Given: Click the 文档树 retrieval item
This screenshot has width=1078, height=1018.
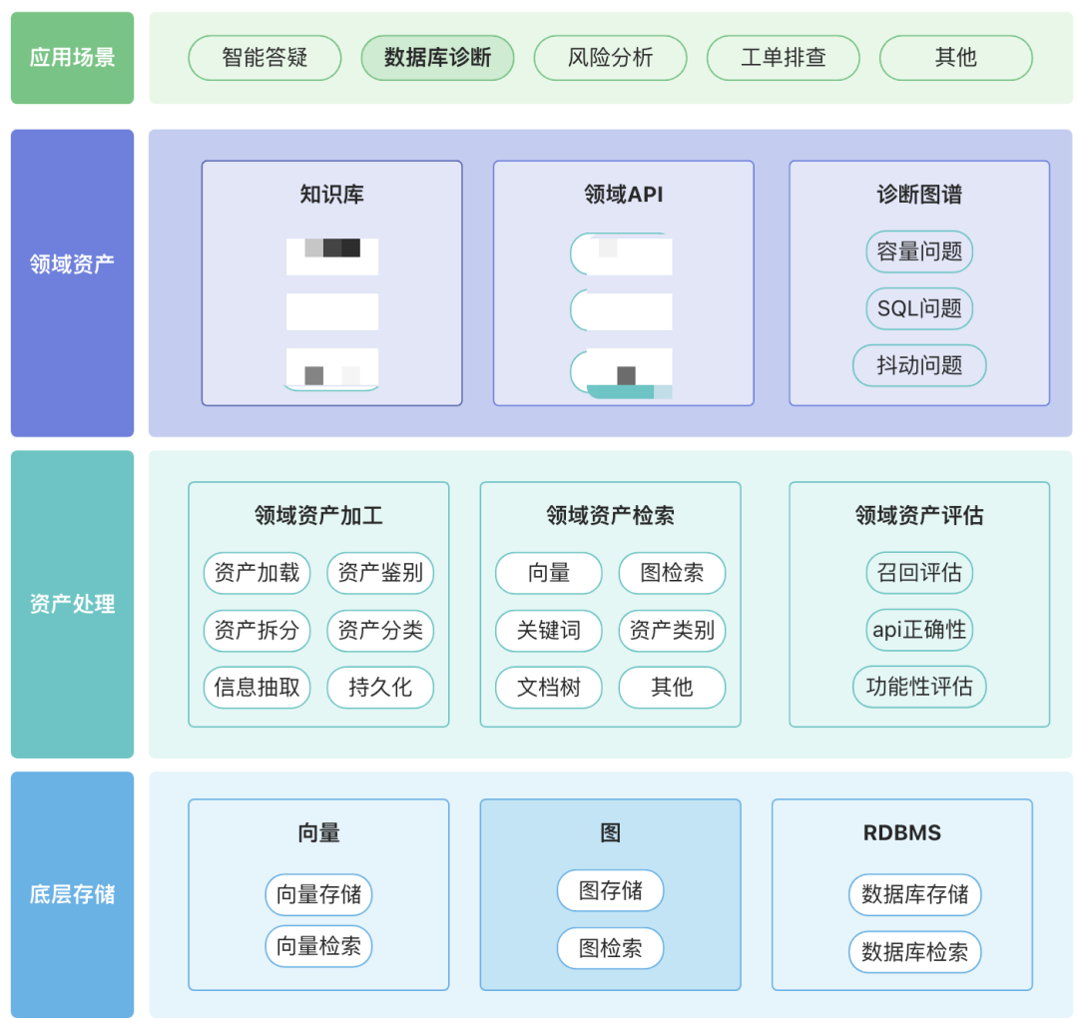Looking at the screenshot, I should (548, 688).
